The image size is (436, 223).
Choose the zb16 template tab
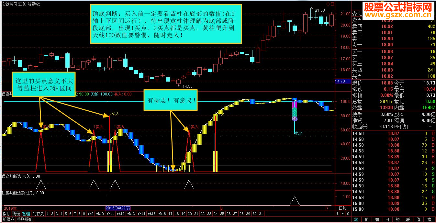162,214
